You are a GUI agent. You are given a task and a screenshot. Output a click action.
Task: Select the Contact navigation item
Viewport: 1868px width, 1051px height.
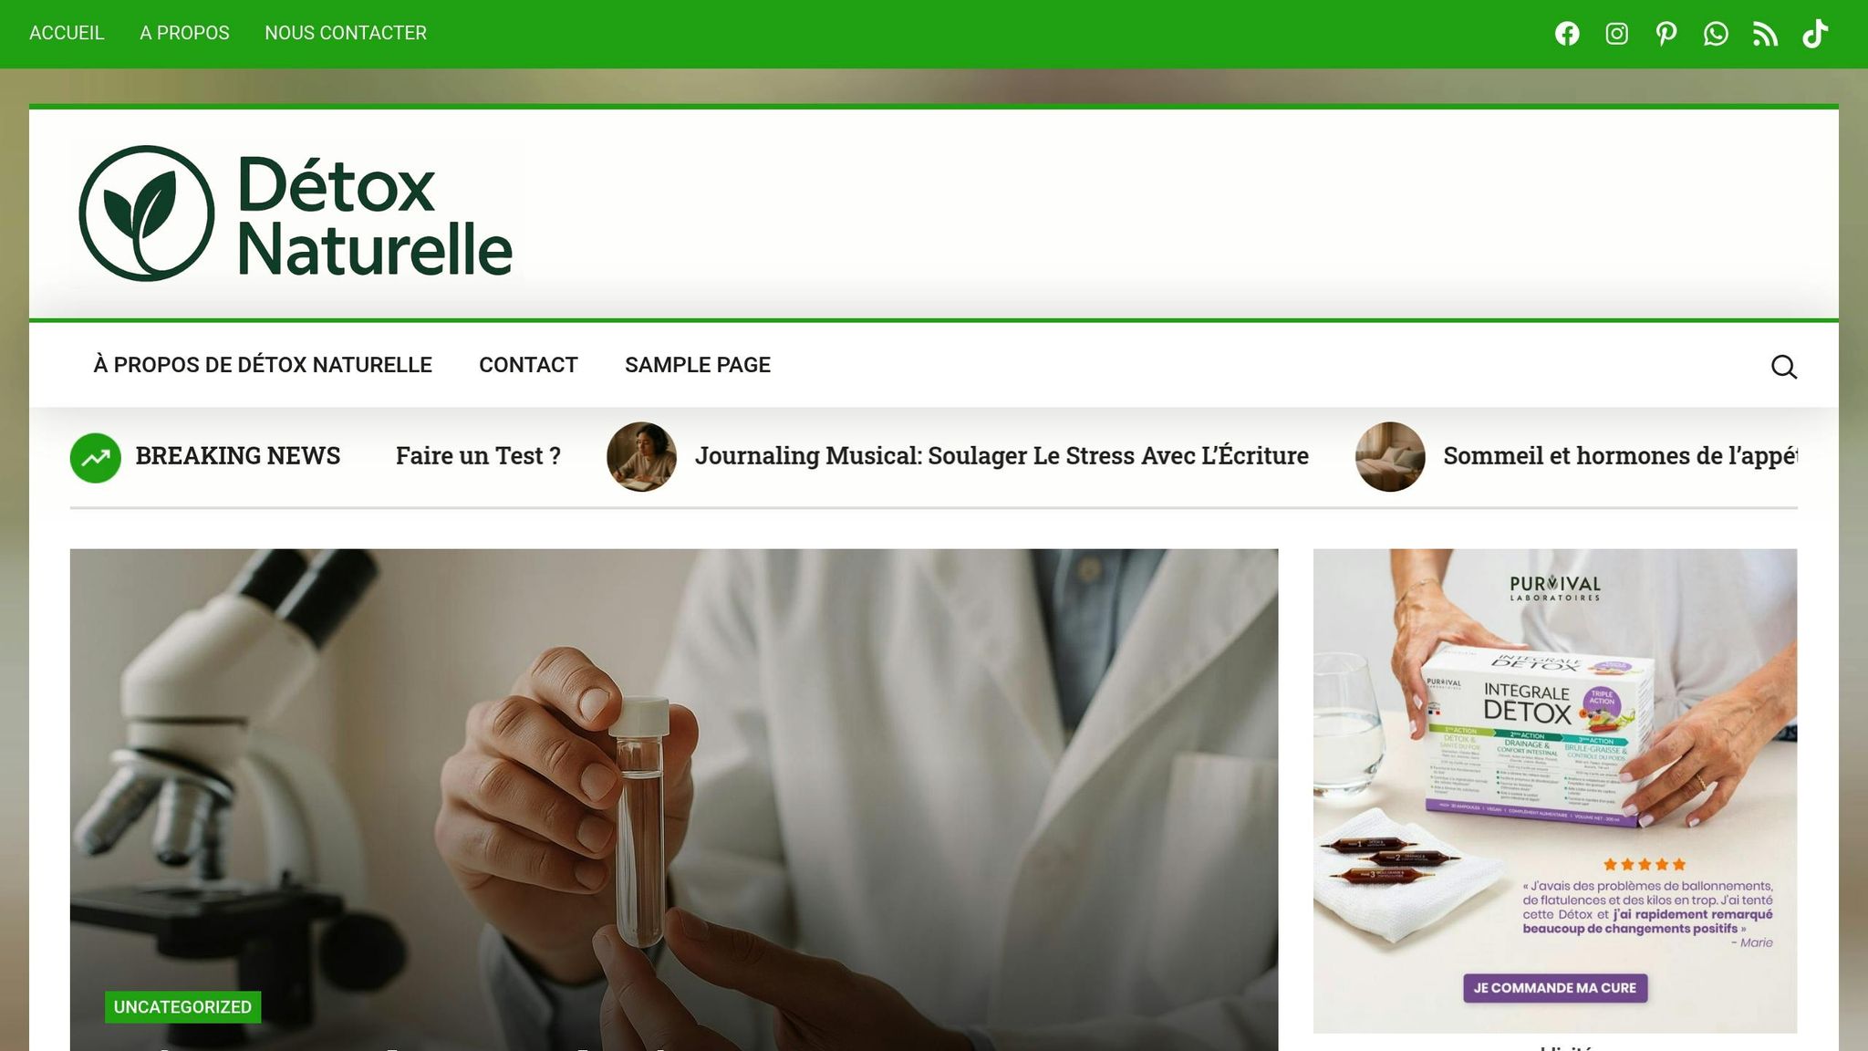pyautogui.click(x=528, y=365)
